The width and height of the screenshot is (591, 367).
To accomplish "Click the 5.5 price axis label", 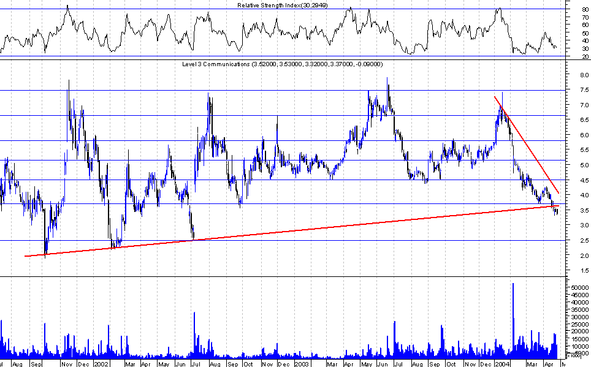I will click(x=585, y=150).
